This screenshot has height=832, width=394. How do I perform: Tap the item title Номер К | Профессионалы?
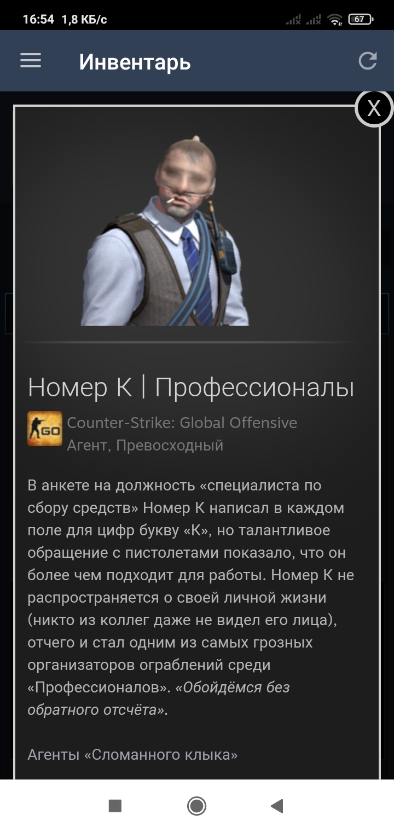pyautogui.click(x=191, y=388)
